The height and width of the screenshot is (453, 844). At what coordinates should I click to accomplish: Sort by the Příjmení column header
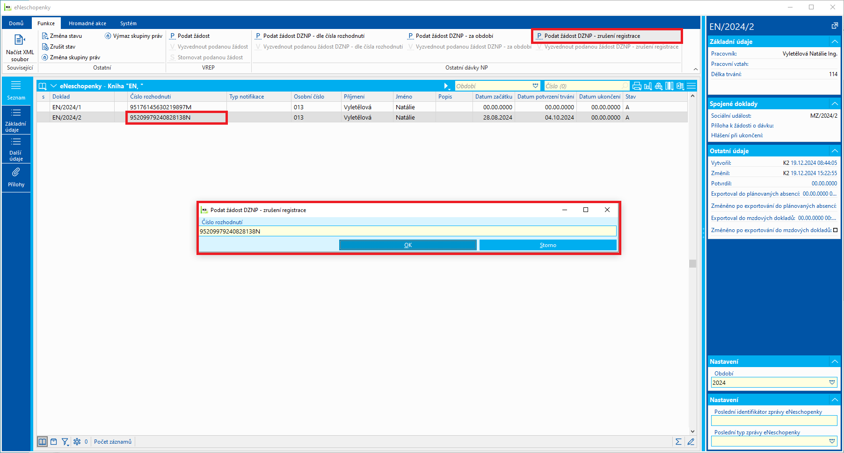coord(368,97)
